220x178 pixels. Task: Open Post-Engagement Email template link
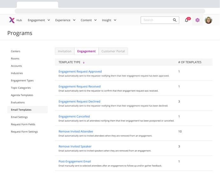75,162
